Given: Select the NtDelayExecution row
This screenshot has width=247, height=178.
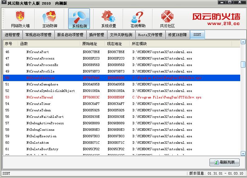Looking at the screenshot, I should (x=121, y=136).
